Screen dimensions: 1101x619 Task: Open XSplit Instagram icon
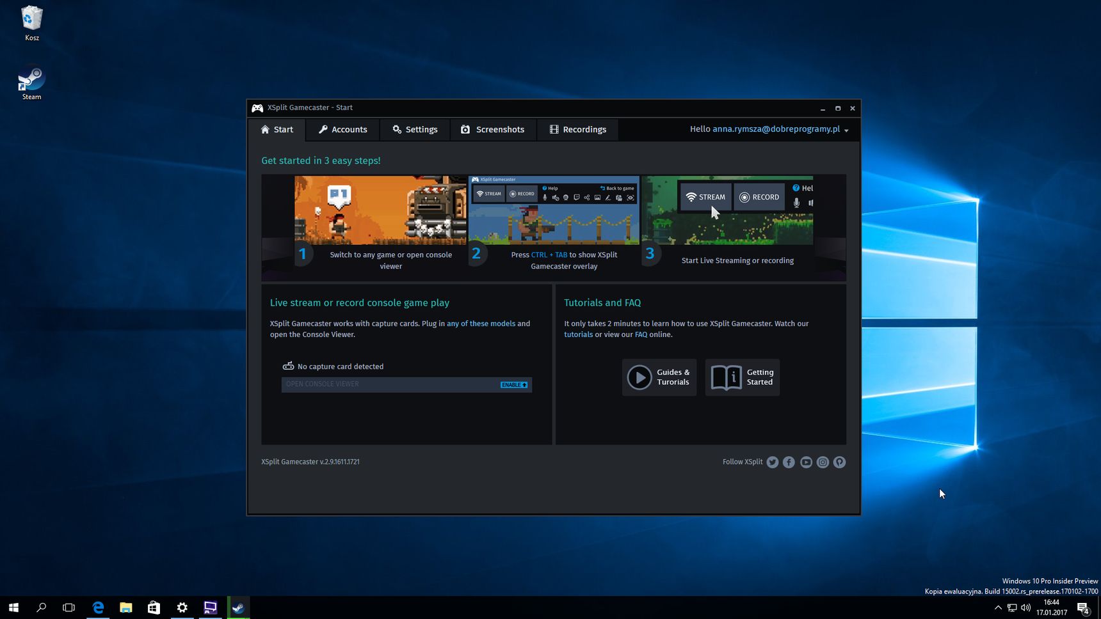pos(823,462)
